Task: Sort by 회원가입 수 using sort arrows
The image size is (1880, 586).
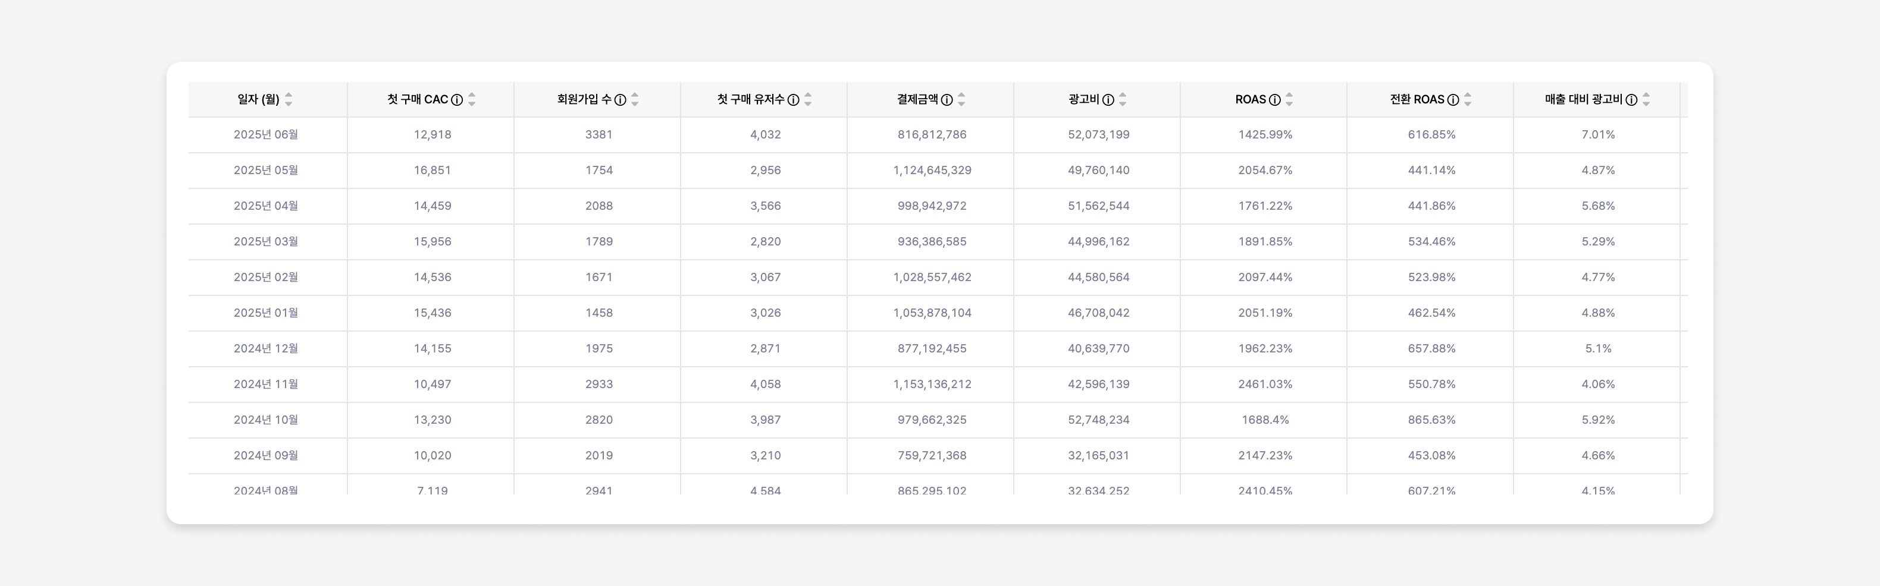Action: pyautogui.click(x=635, y=100)
